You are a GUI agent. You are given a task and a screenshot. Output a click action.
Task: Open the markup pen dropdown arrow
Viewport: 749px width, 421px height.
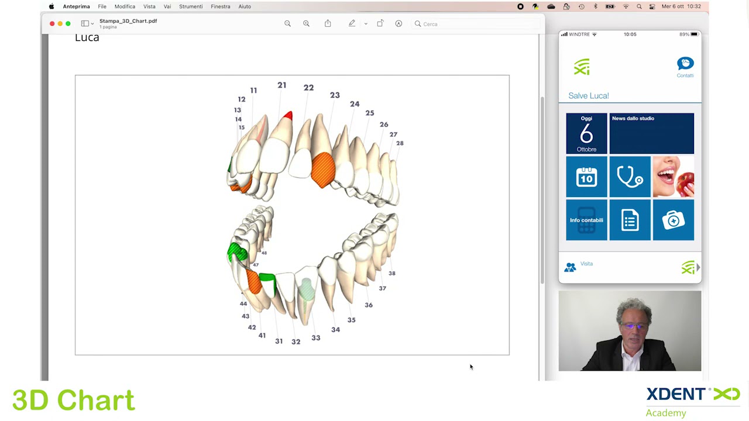click(x=366, y=24)
